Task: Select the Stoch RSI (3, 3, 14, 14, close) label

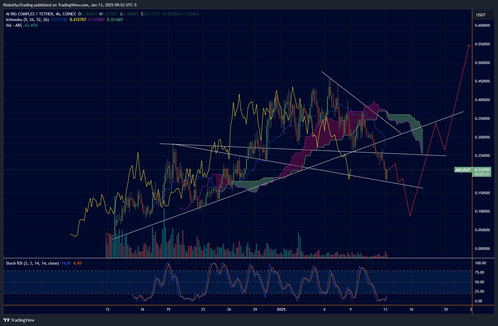Action: (32, 263)
